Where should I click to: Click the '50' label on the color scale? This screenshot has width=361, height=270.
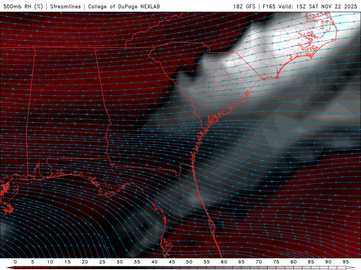(189, 262)
